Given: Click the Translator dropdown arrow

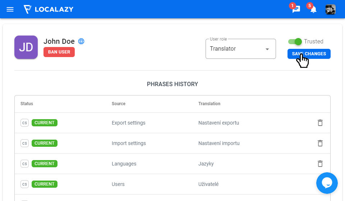Looking at the screenshot, I should tap(267, 49).
